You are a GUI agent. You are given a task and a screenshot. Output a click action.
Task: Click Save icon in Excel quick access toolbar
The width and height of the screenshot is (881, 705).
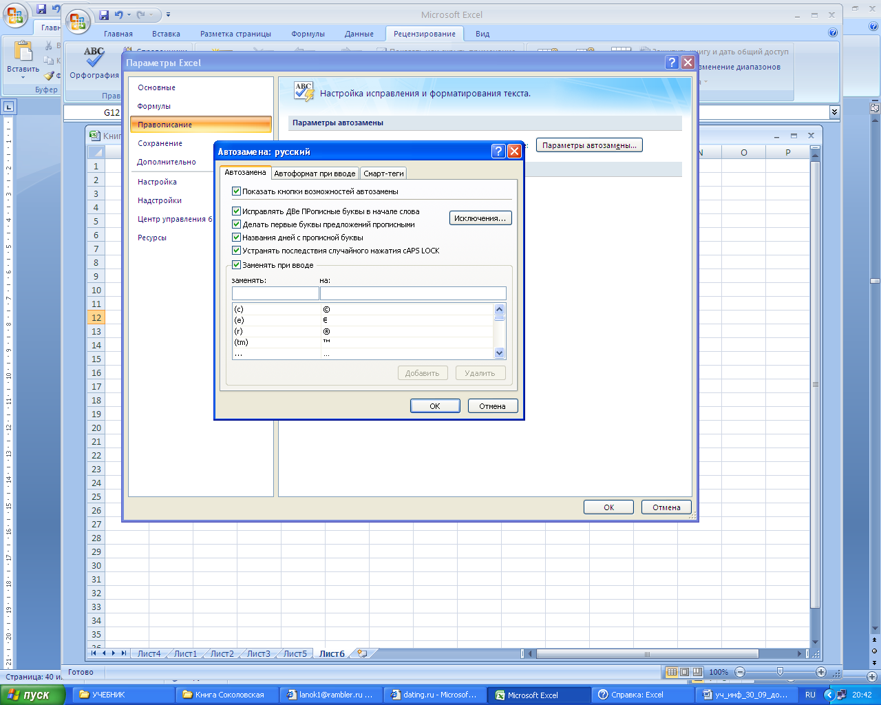pyautogui.click(x=104, y=14)
